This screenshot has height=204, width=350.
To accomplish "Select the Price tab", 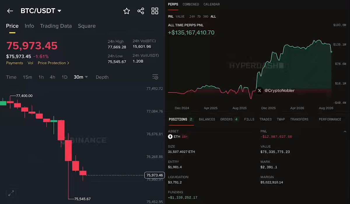I will click(12, 26).
